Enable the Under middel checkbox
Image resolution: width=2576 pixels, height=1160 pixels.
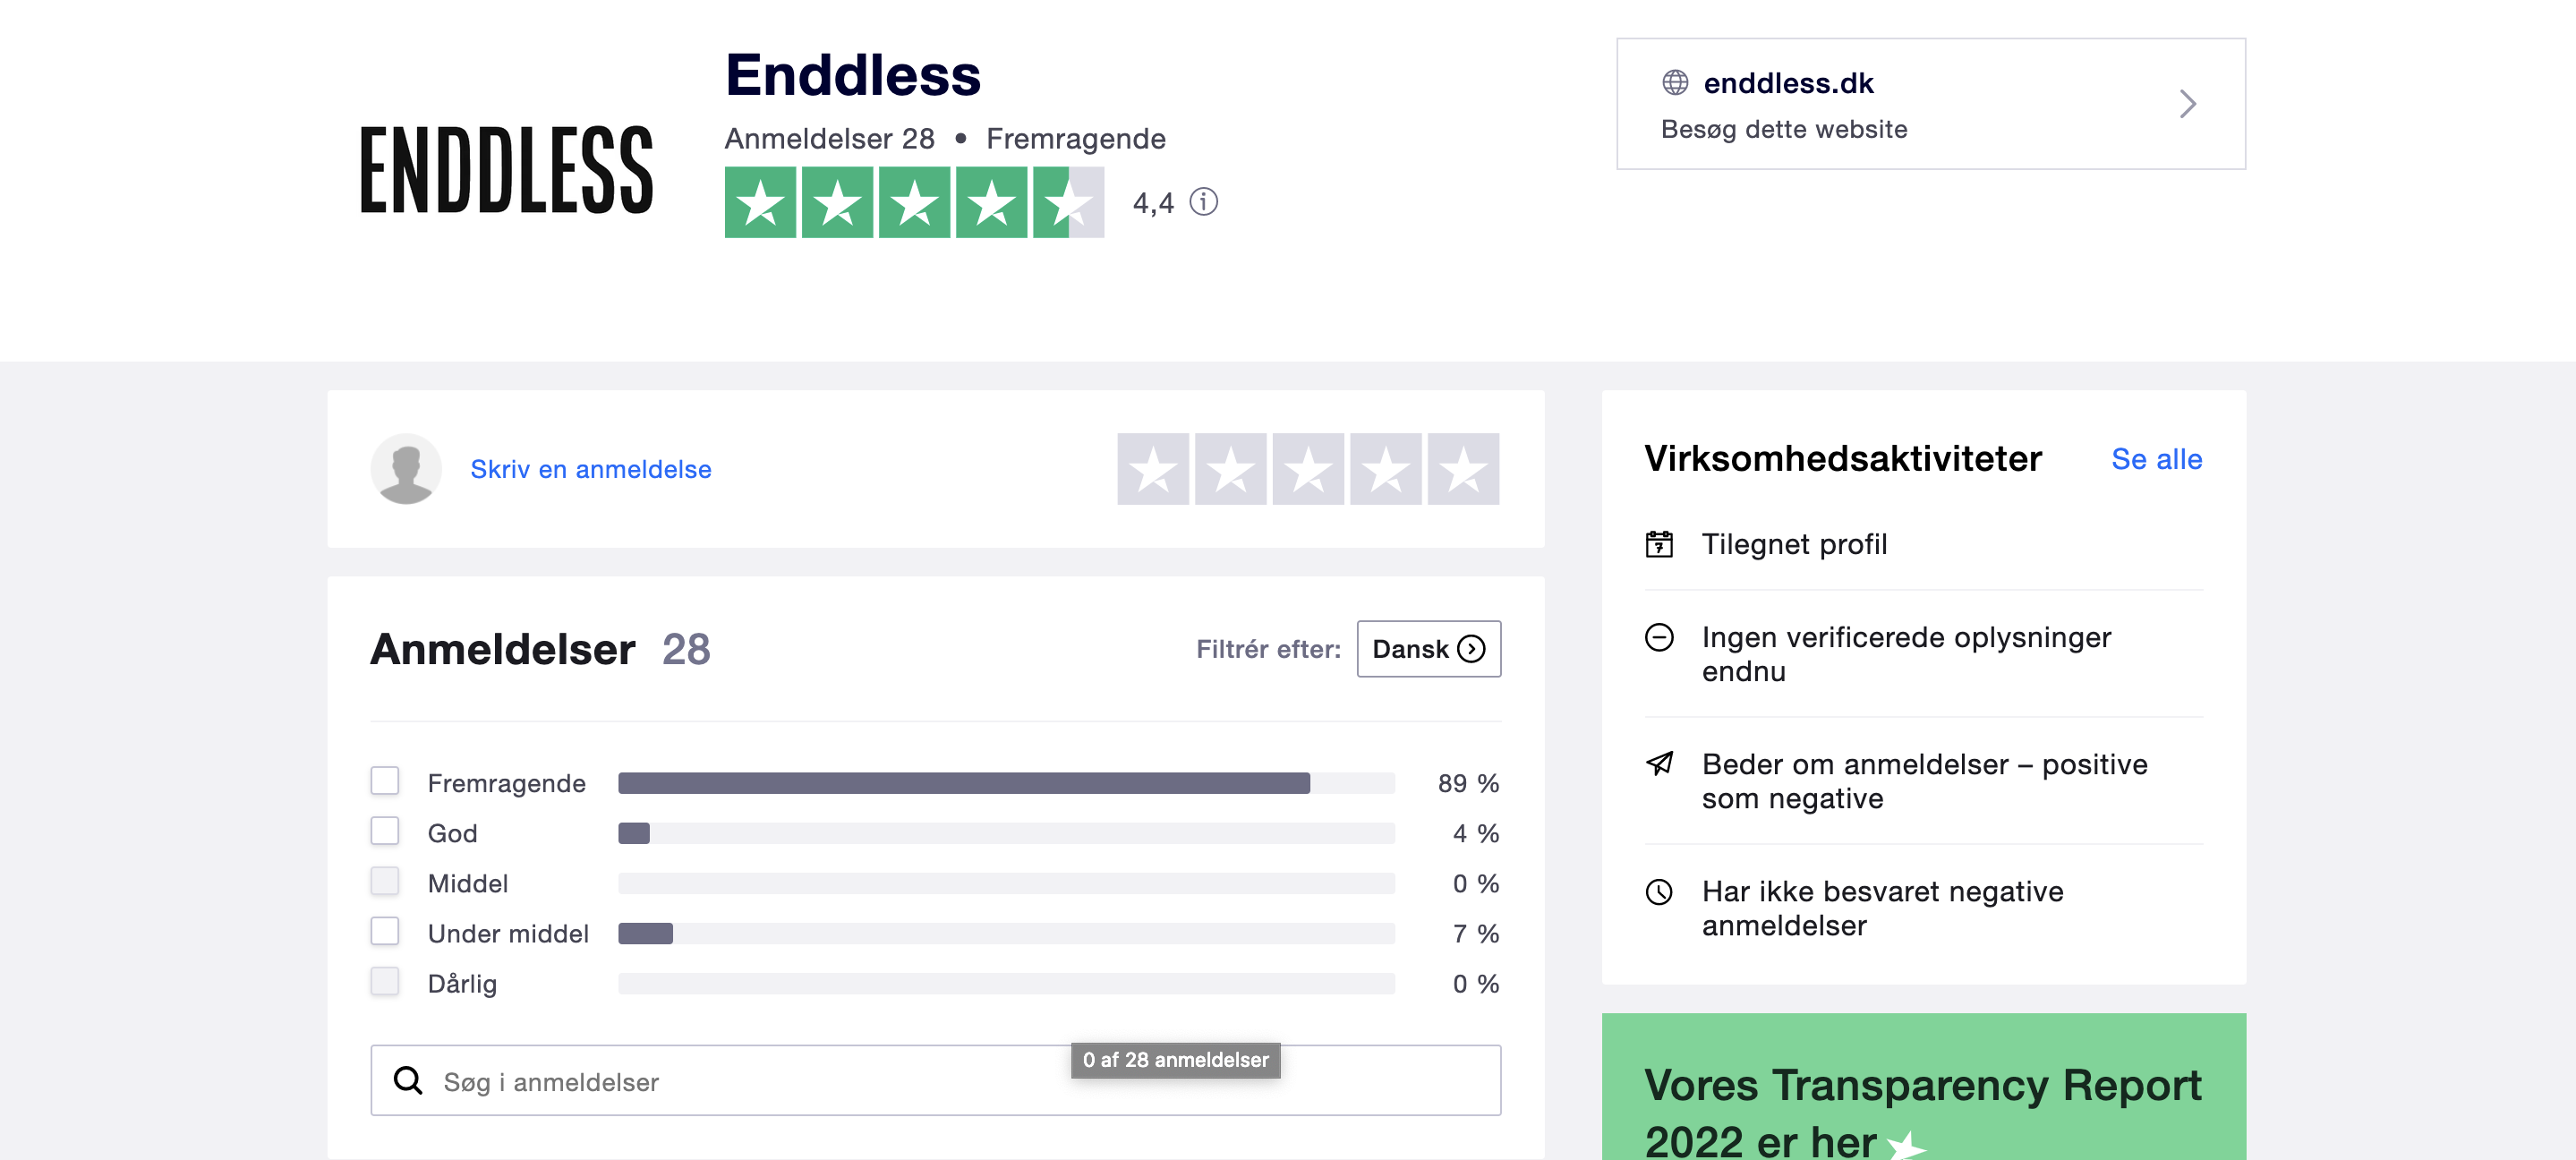[x=385, y=931]
